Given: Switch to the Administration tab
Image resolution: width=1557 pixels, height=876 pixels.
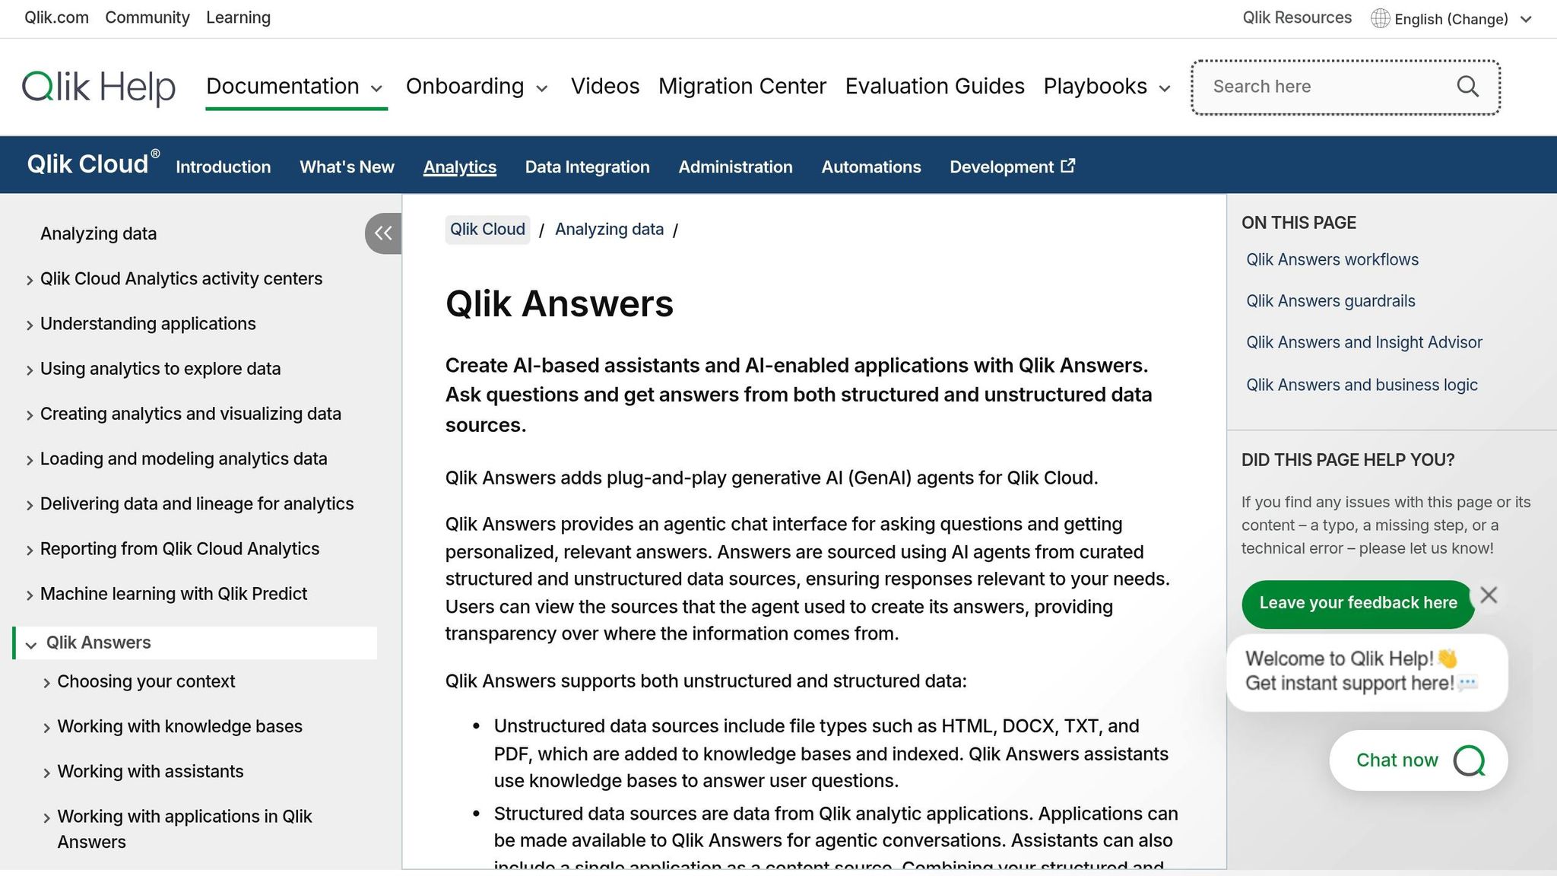Looking at the screenshot, I should coord(735,167).
